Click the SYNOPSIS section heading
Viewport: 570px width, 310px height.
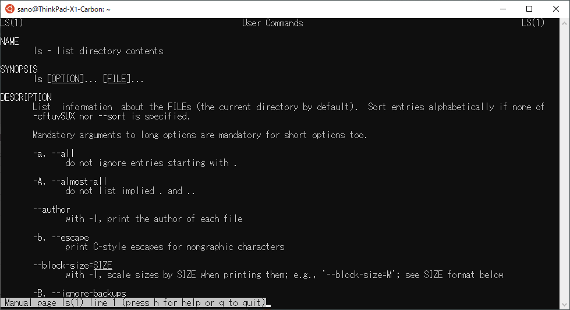[x=19, y=69]
